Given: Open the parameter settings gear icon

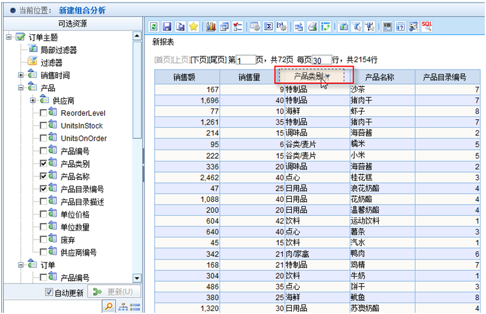Looking at the screenshot, I should [x=282, y=26].
